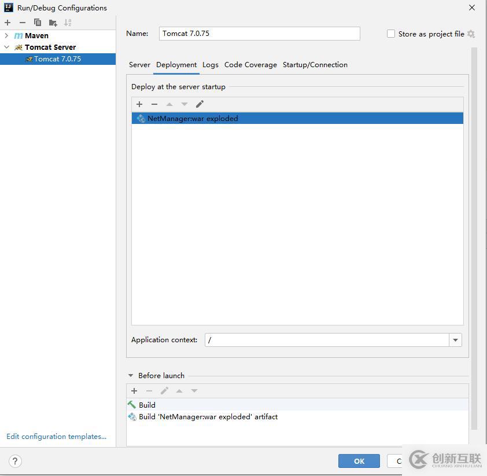Click the Maven type icon
Screen dimensions: 487x476
coord(19,36)
